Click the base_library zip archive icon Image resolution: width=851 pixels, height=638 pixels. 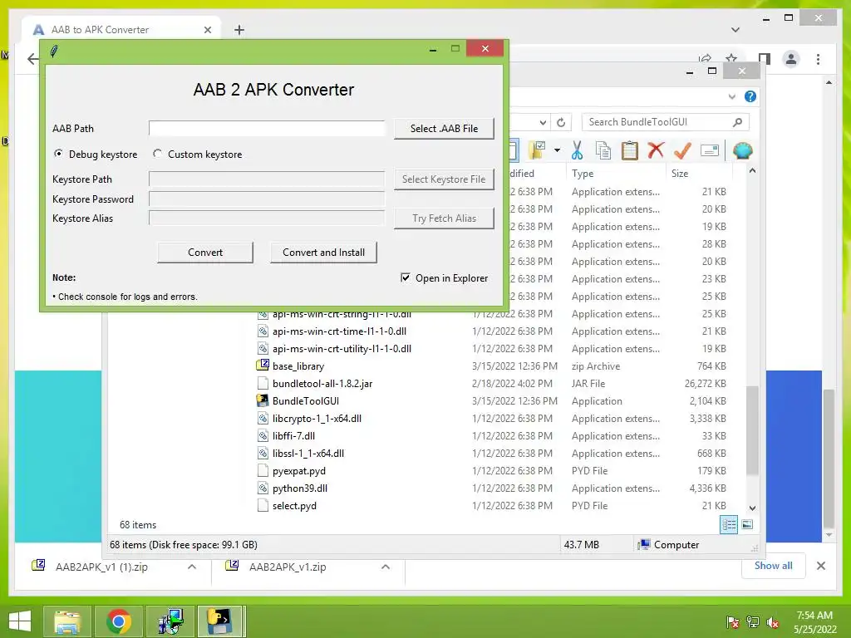click(263, 366)
